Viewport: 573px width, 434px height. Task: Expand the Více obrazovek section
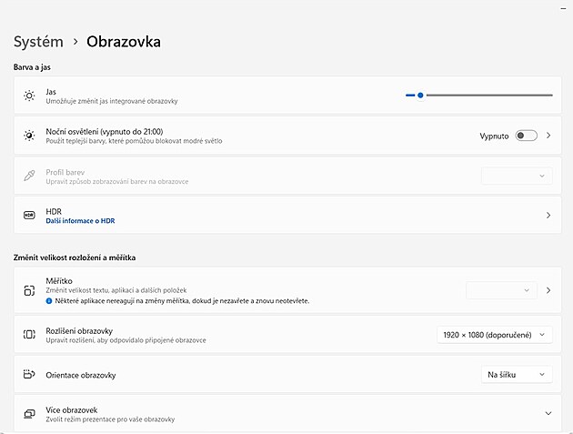548,414
